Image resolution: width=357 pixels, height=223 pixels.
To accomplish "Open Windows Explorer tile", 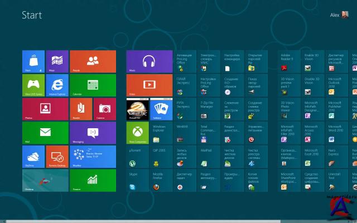I will pyautogui.click(x=161, y=133).
